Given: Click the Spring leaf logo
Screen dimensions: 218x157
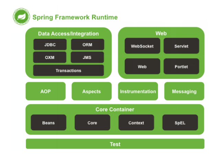Looking at the screenshot, I should tap(21, 16).
